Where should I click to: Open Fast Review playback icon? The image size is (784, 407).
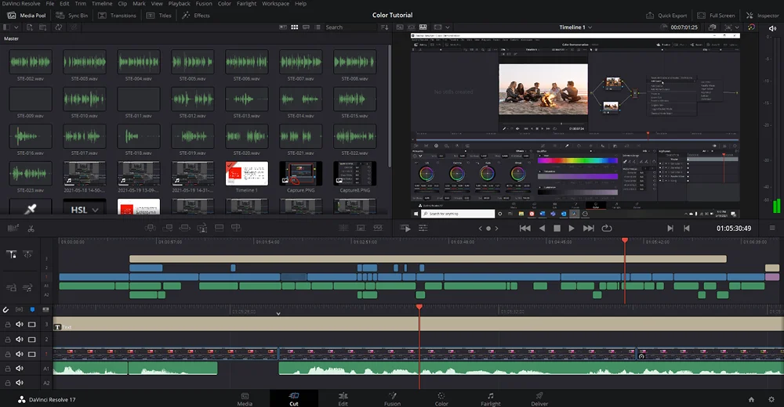pos(405,229)
